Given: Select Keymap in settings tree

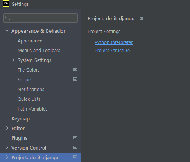Looking at the screenshot, I should point(20,119).
